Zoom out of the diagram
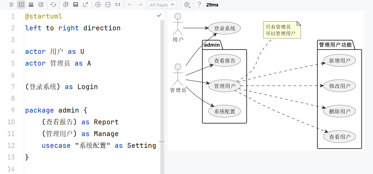The image size is (373, 174). [x=108, y=5]
